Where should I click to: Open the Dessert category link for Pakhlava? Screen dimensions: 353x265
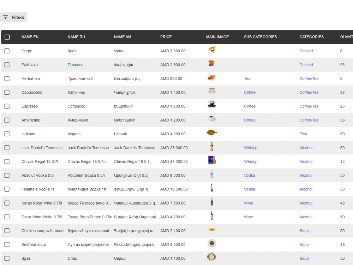tap(306, 65)
